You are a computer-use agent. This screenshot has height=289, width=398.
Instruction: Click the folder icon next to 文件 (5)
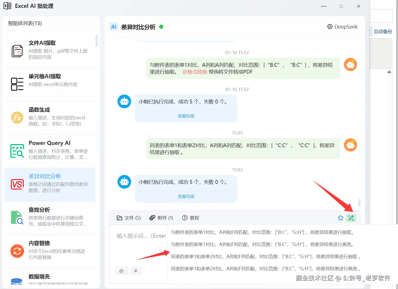click(x=119, y=218)
